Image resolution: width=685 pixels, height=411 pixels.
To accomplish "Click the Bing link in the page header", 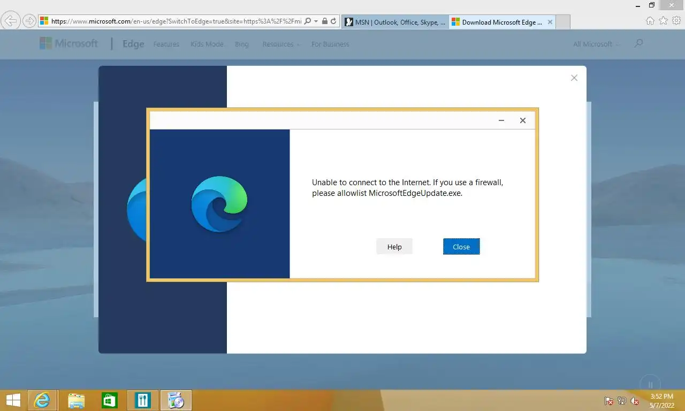I will (242, 44).
